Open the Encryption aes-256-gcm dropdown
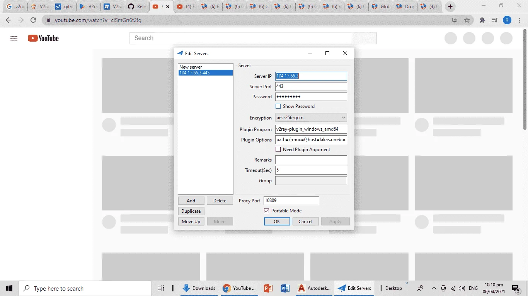Viewport: 528px width, 296px height. coord(311,118)
